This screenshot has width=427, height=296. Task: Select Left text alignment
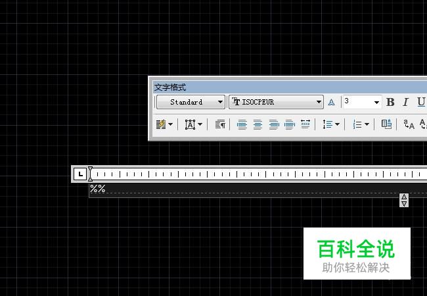[x=242, y=124]
